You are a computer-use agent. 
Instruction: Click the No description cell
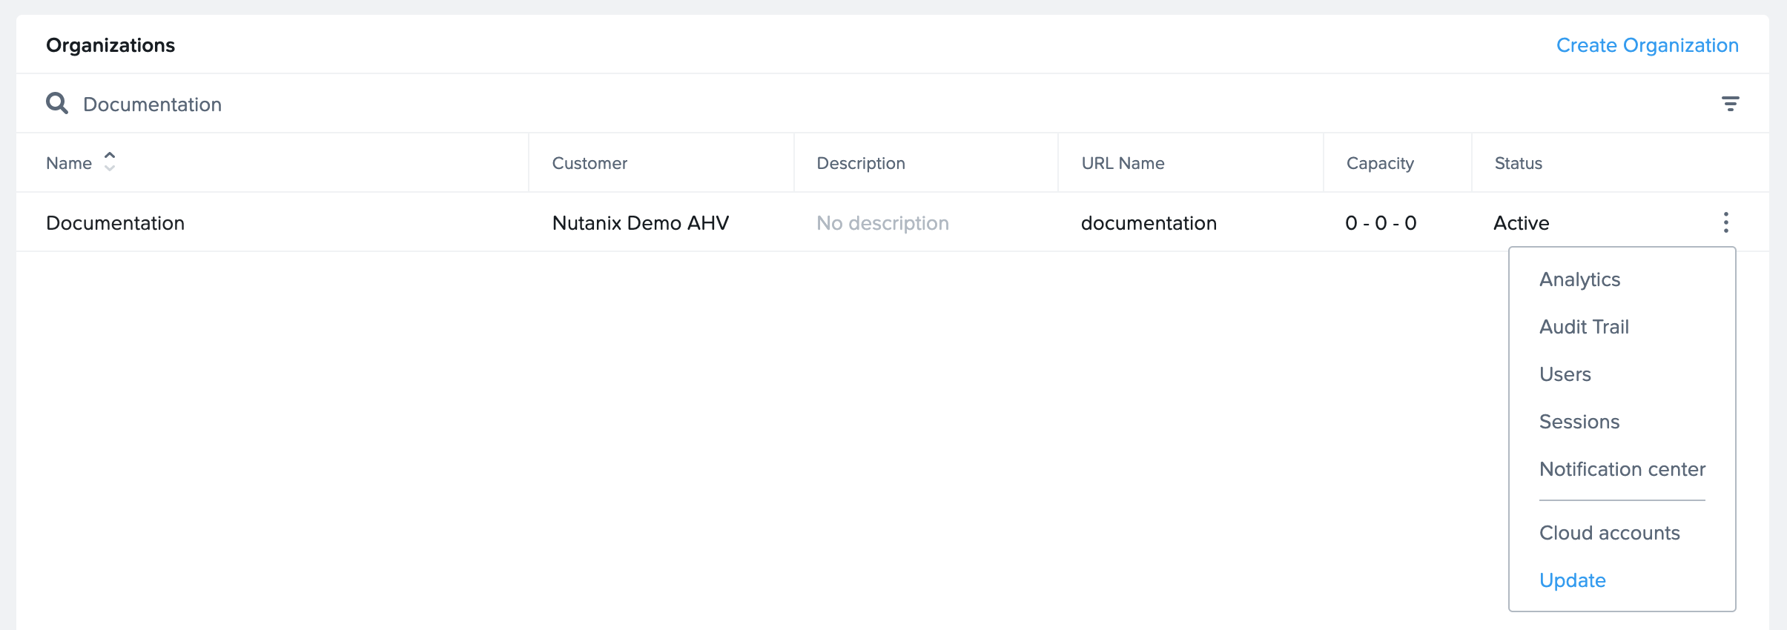pos(882,223)
